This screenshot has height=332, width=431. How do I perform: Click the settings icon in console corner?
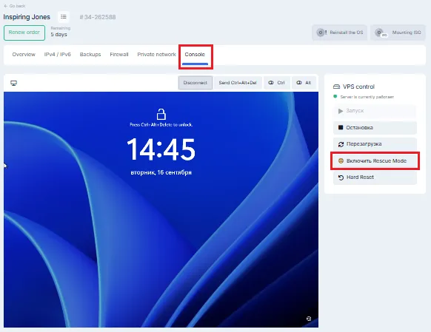tap(309, 319)
